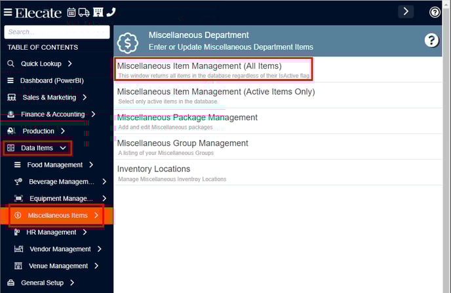Click the Finance & Accounting icon
The image size is (451, 293).
click(11, 114)
